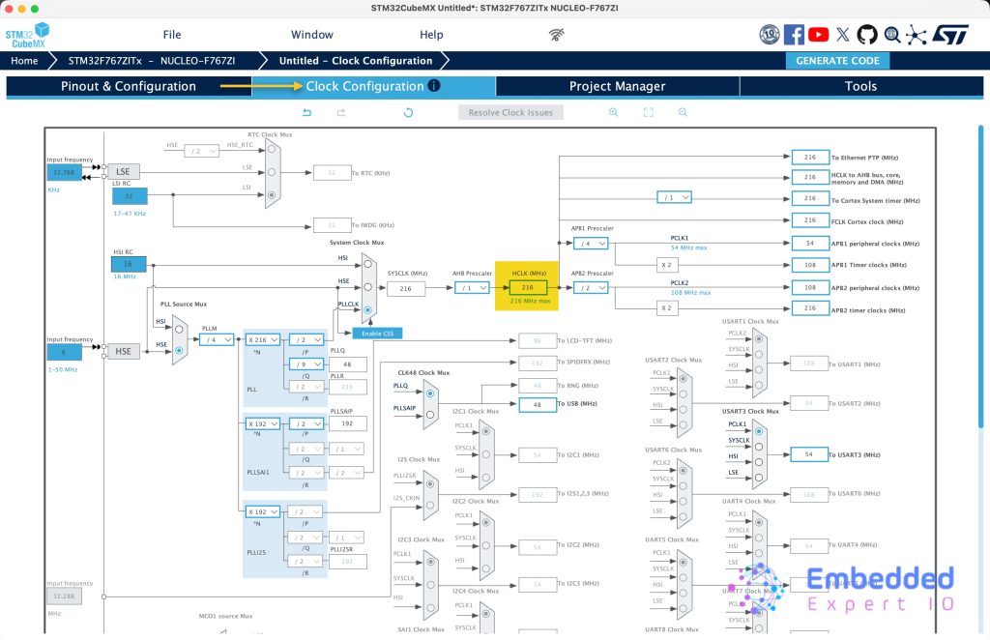Viewport: 990px width, 640px height.
Task: Zoom in on the clock diagram
Action: point(613,113)
